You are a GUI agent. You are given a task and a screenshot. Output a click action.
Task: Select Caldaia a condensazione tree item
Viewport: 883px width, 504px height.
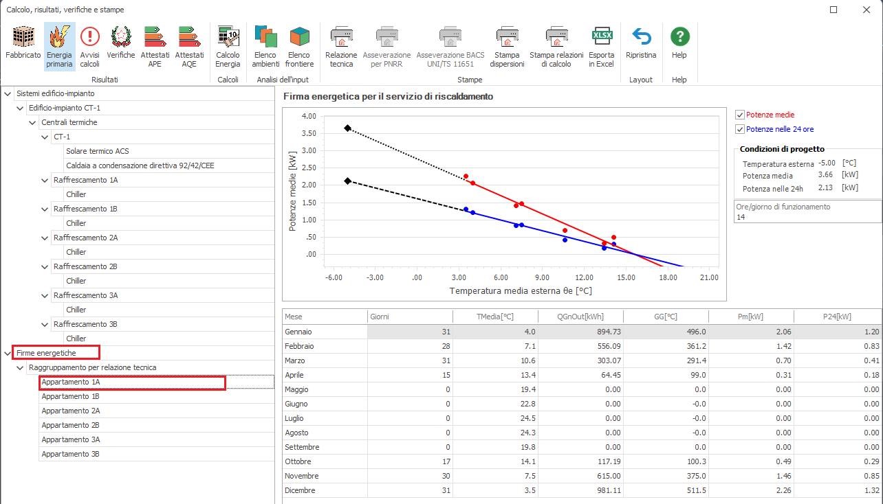140,165
